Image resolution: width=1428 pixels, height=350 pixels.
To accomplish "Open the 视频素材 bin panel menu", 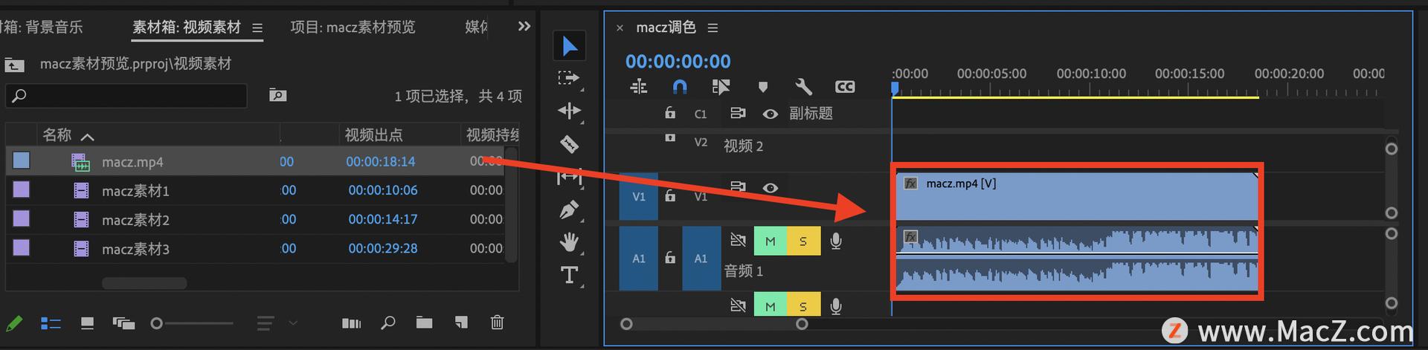I will pos(257,27).
